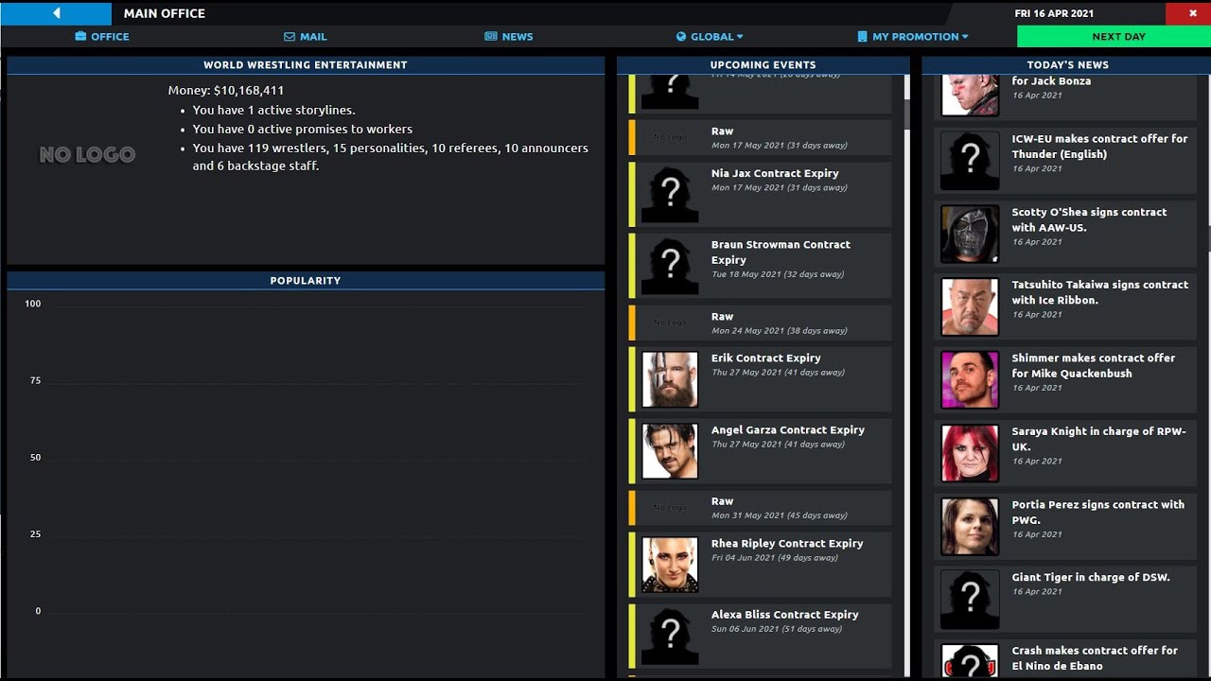Image resolution: width=1211 pixels, height=681 pixels.
Task: Open Tatsuhito Takaiwa signs contract news
Action: click(x=1065, y=306)
